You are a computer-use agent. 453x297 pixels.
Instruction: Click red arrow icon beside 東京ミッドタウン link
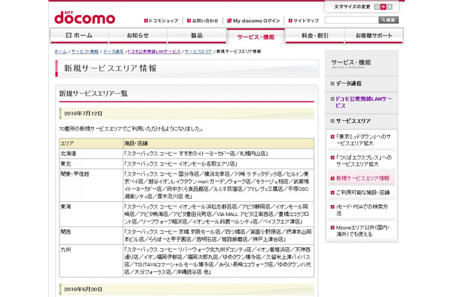332,137
